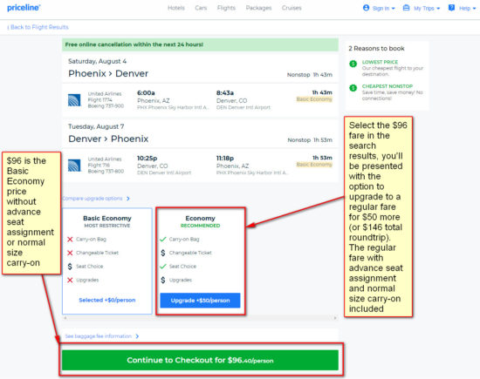Click the 11:18p arrival time
The image size is (480, 379).
click(x=225, y=159)
